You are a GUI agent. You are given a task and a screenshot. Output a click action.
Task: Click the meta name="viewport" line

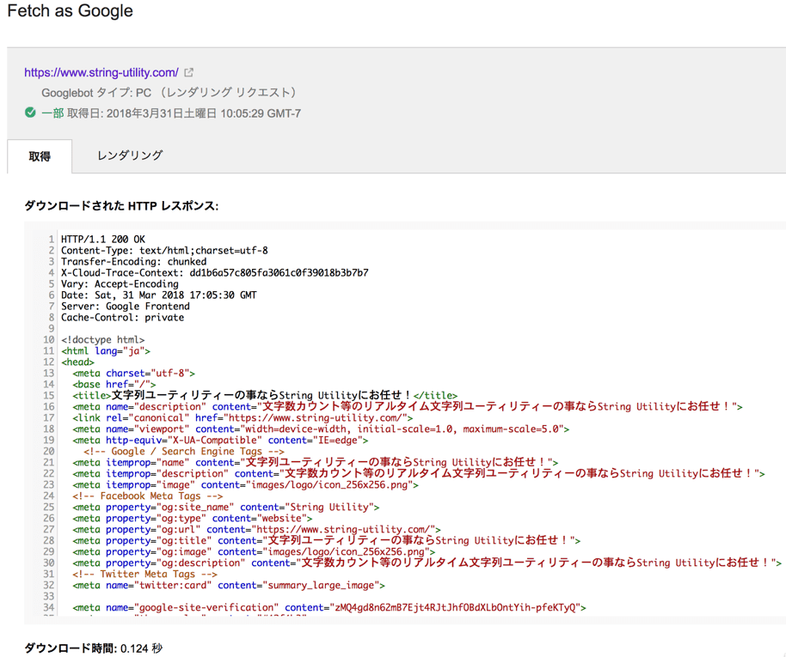[321, 429]
